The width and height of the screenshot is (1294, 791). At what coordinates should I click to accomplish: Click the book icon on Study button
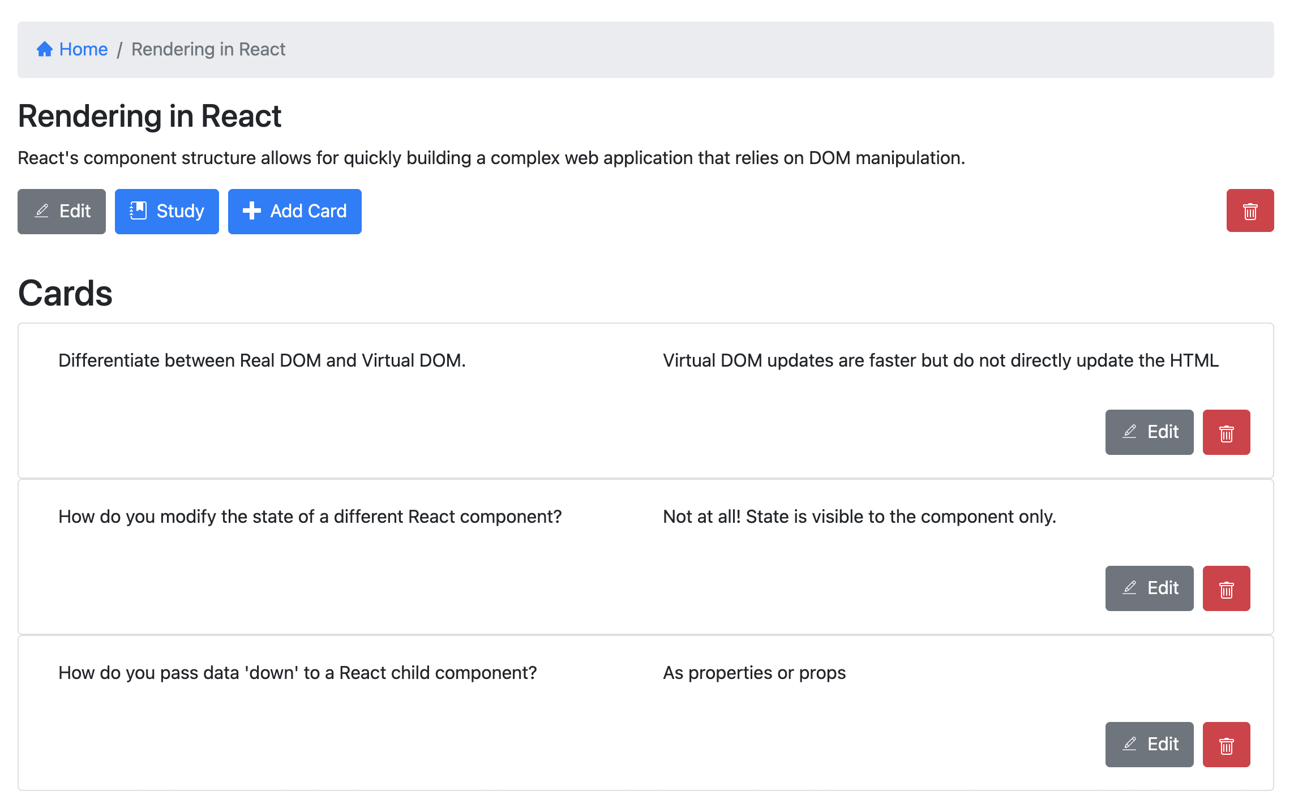pyautogui.click(x=138, y=211)
